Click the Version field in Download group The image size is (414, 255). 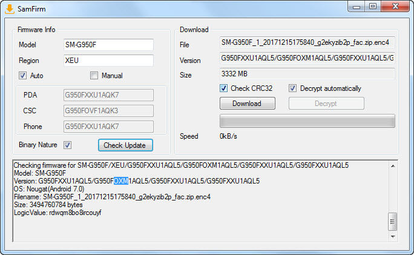click(x=307, y=58)
